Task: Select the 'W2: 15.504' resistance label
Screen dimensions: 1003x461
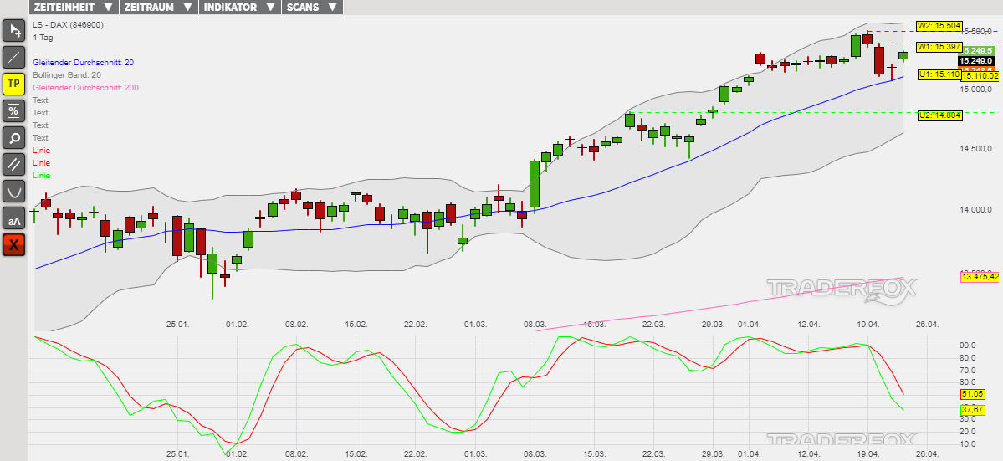Action: click(939, 26)
